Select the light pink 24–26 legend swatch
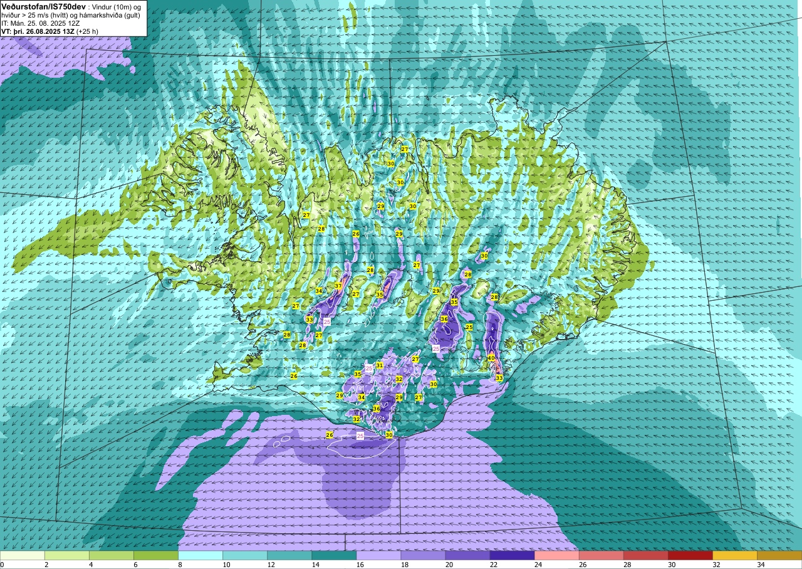The height and width of the screenshot is (569, 802). [556, 555]
